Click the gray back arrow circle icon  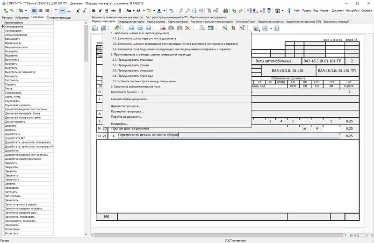pos(171,28)
